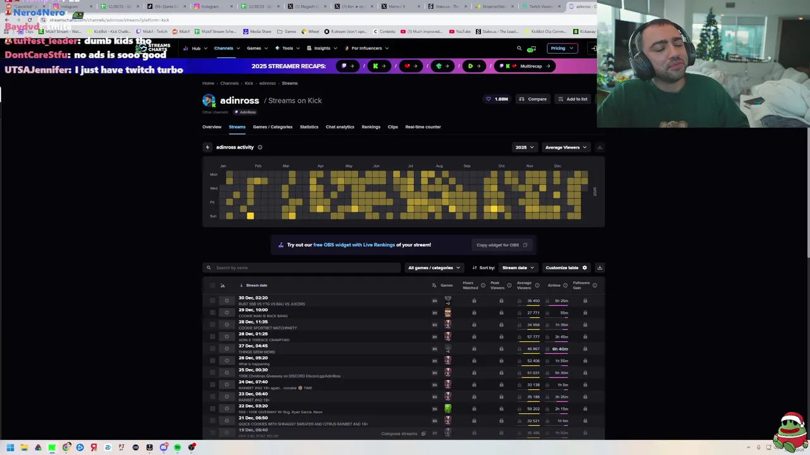Expand the Insights navigation dropdown
Viewport: 810px width, 455px height.
coord(322,48)
